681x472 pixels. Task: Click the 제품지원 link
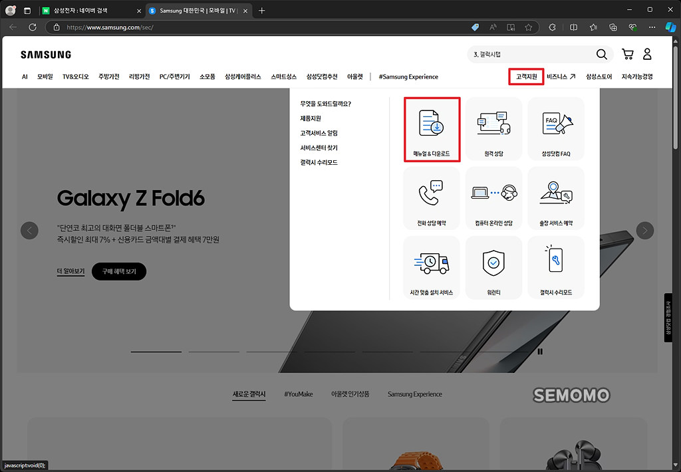pos(311,118)
